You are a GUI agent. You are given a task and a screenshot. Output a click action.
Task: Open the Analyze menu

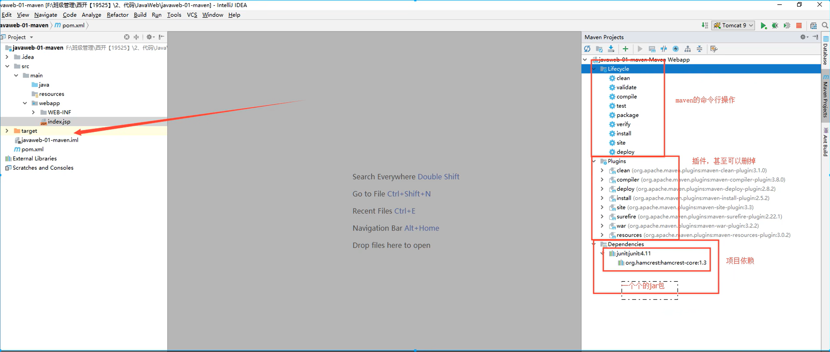point(91,15)
